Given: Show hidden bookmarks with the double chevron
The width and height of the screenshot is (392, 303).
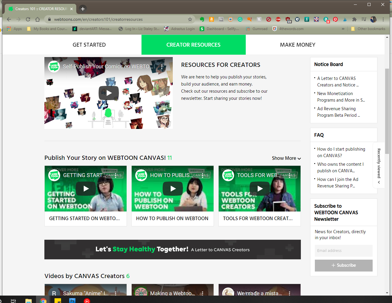Looking at the screenshot, I should pos(343,29).
